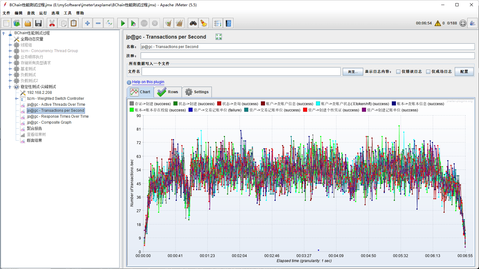The height and width of the screenshot is (269, 479).
Task: Click the 配置 button
Action: pyautogui.click(x=464, y=72)
